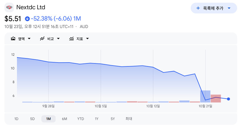Click the 6 value on the price axis

click(x=13, y=96)
